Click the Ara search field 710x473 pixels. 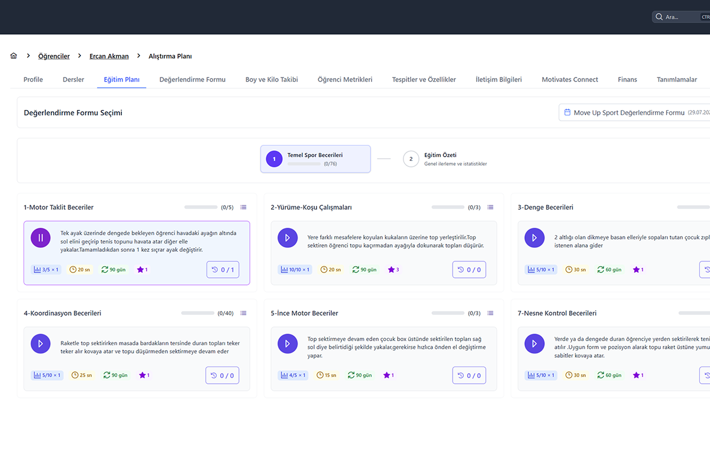[x=681, y=17]
